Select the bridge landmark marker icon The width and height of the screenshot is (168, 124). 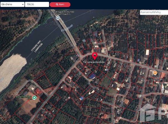[58, 18]
